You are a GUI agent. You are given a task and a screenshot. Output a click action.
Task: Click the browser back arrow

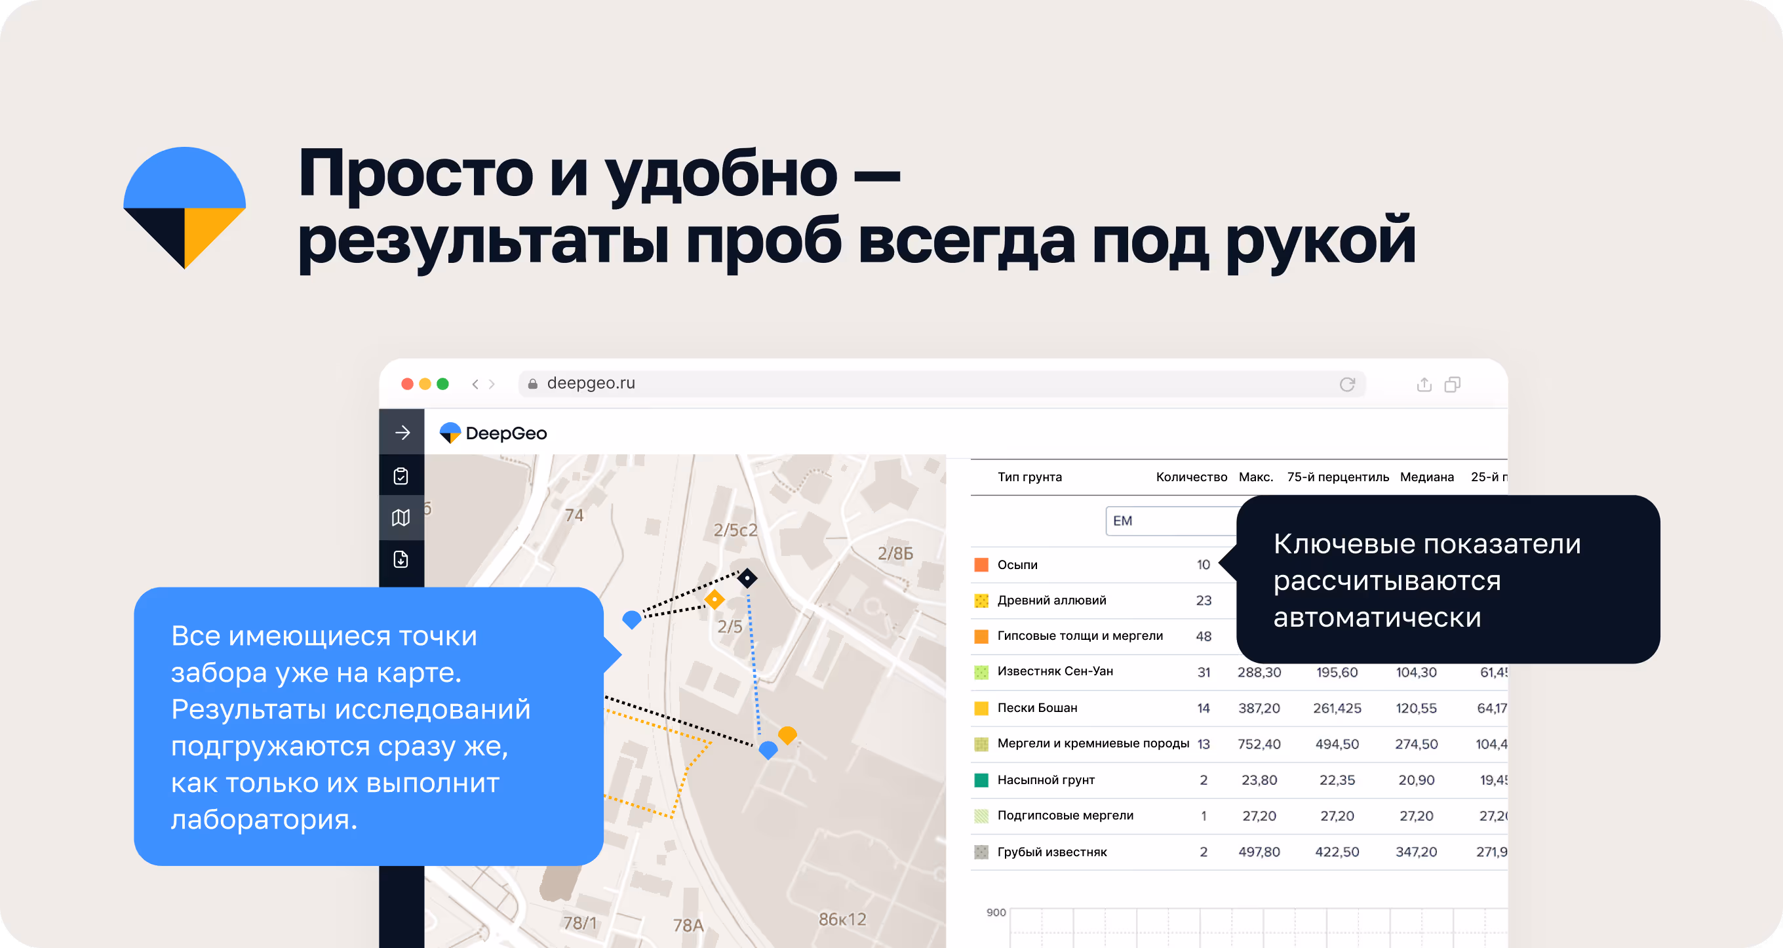pyautogui.click(x=475, y=384)
